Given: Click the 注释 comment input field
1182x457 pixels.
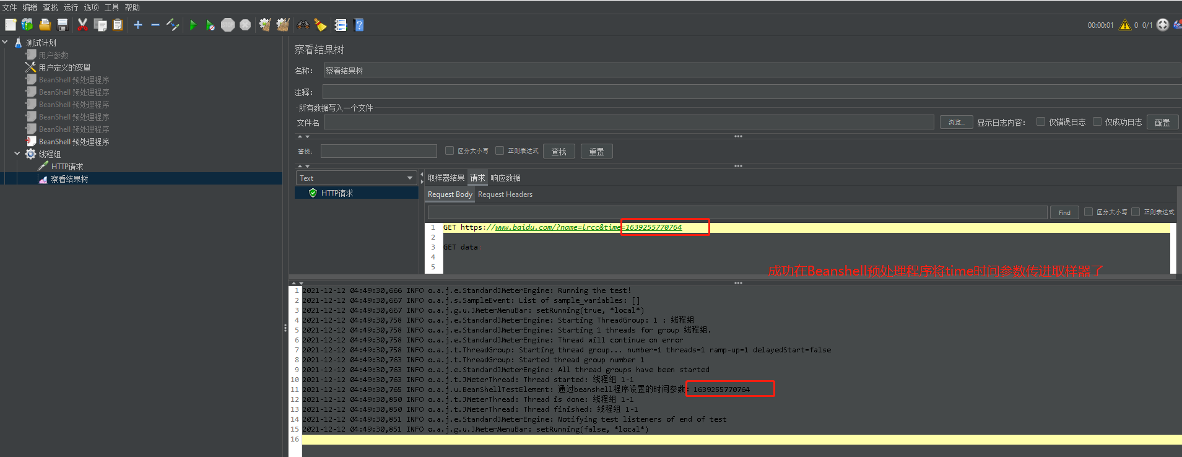Looking at the screenshot, I should (x=752, y=92).
